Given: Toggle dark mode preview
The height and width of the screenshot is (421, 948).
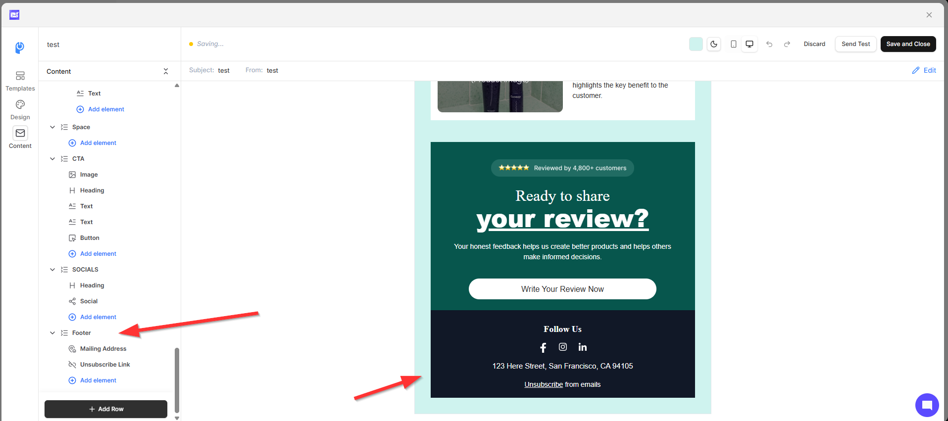Looking at the screenshot, I should point(714,44).
